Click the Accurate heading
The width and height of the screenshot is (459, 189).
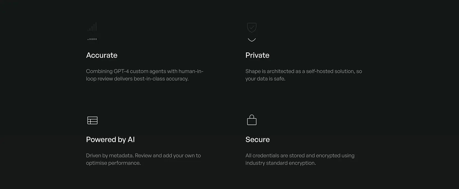point(102,55)
